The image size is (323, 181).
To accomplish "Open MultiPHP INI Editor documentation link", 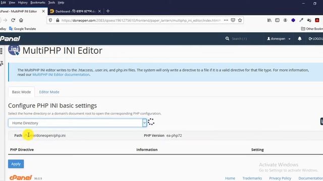I will point(61,74).
